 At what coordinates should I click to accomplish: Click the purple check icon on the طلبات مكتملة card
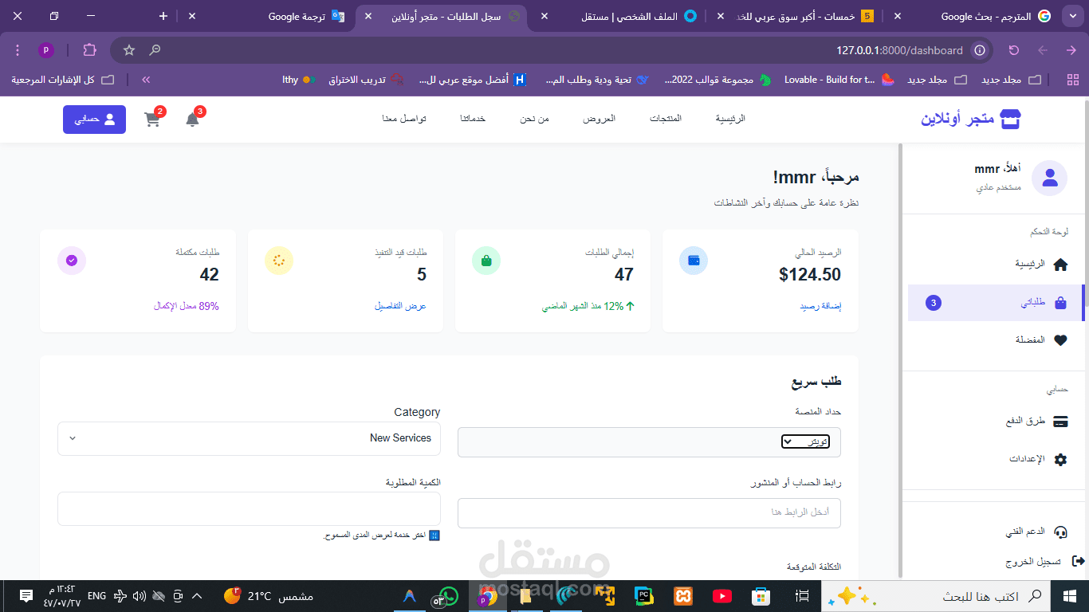pos(72,261)
